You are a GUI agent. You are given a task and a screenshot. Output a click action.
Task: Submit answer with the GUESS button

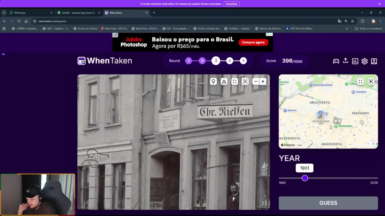tap(328, 203)
